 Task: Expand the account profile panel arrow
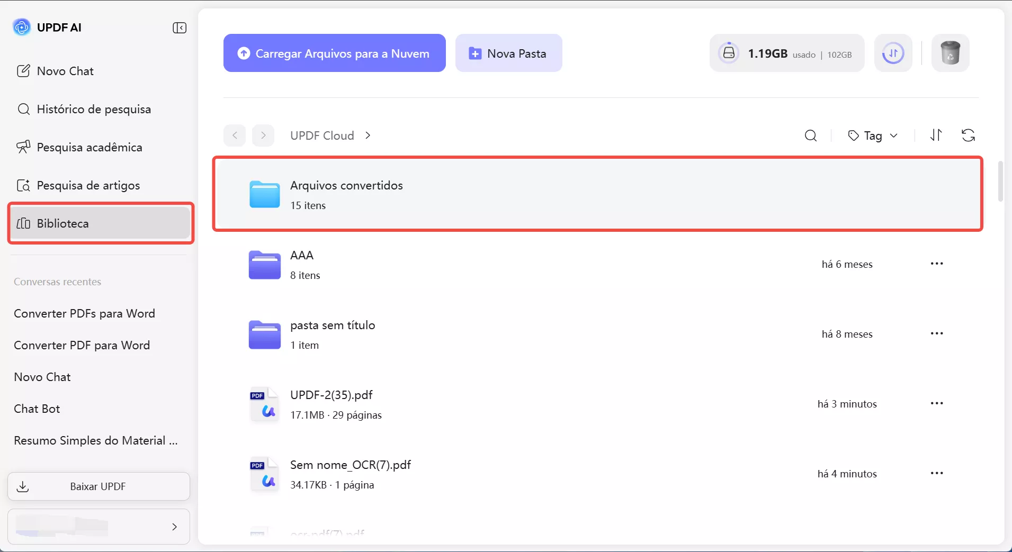pyautogui.click(x=174, y=527)
